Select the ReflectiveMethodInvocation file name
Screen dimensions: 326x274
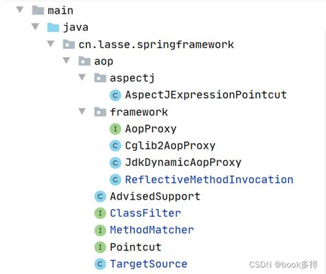209,180
